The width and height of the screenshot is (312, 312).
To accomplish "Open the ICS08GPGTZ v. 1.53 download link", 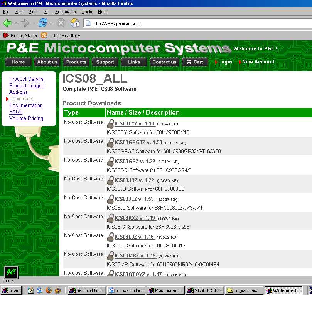I will (138, 142).
